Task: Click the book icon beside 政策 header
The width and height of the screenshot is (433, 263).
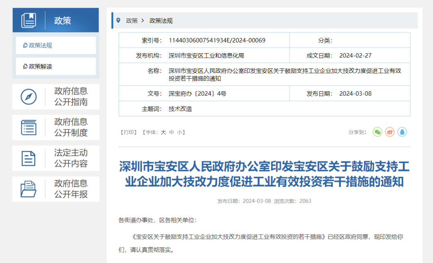Action: [29, 20]
